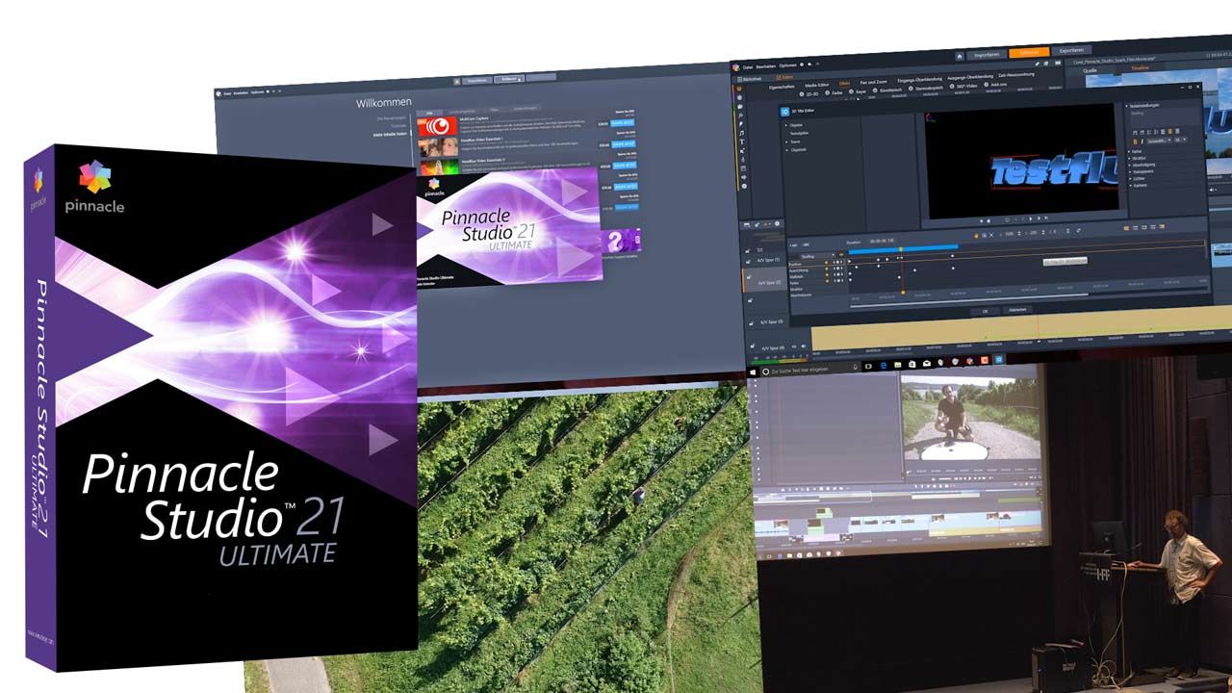Switch to the Exportieren tab
Screen dimensions: 1232x693
[x=1071, y=50]
